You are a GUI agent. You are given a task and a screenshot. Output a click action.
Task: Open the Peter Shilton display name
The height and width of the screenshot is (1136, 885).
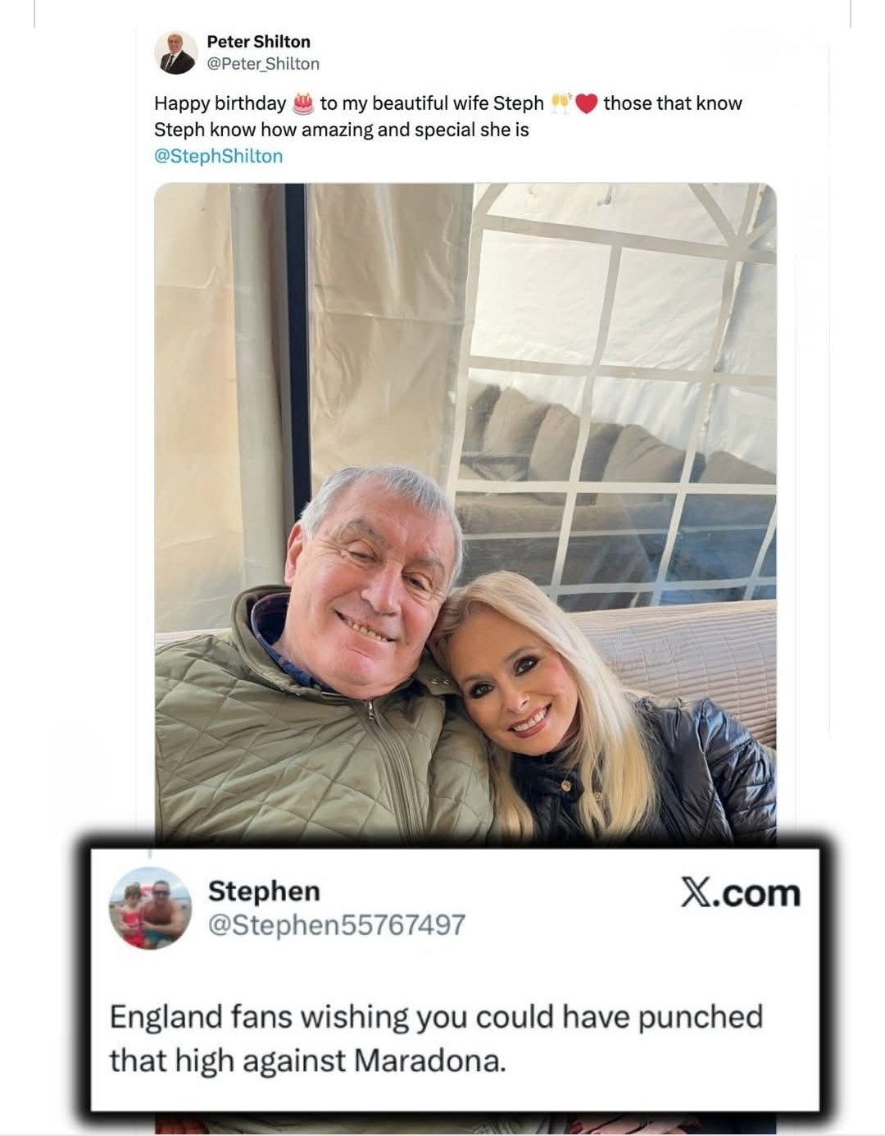(x=258, y=41)
